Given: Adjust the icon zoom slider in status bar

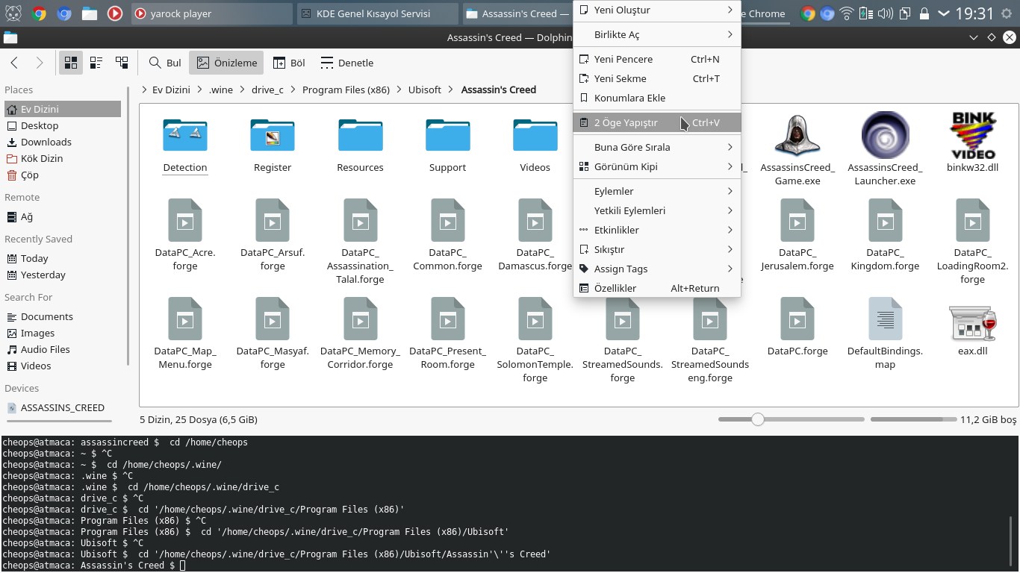Looking at the screenshot, I should [758, 419].
